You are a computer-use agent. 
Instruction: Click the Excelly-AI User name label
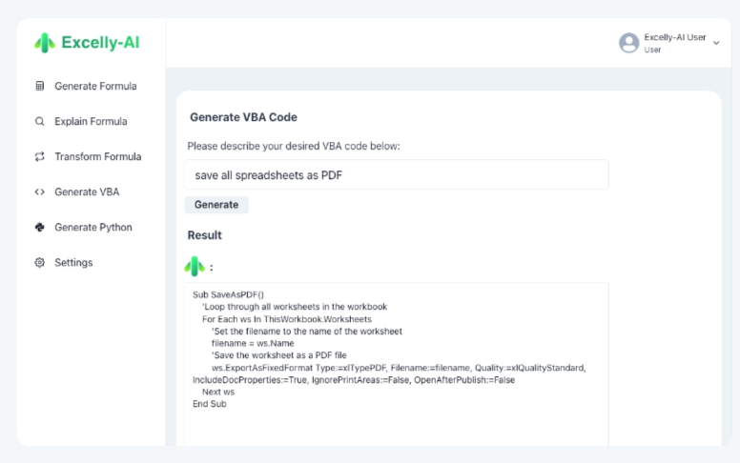point(675,37)
